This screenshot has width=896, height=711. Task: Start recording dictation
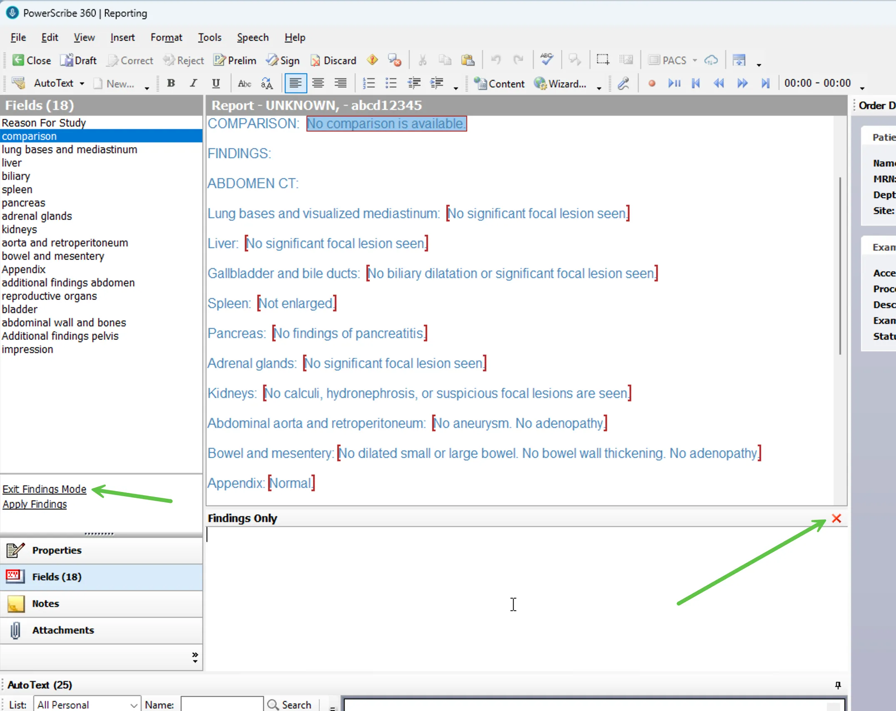coord(651,83)
